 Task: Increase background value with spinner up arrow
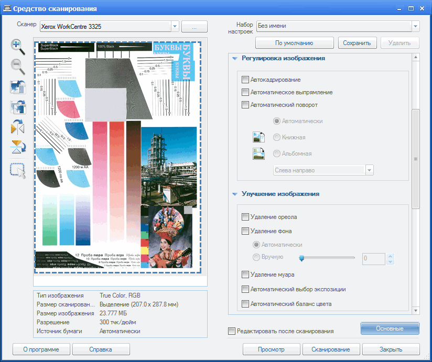[390, 256]
